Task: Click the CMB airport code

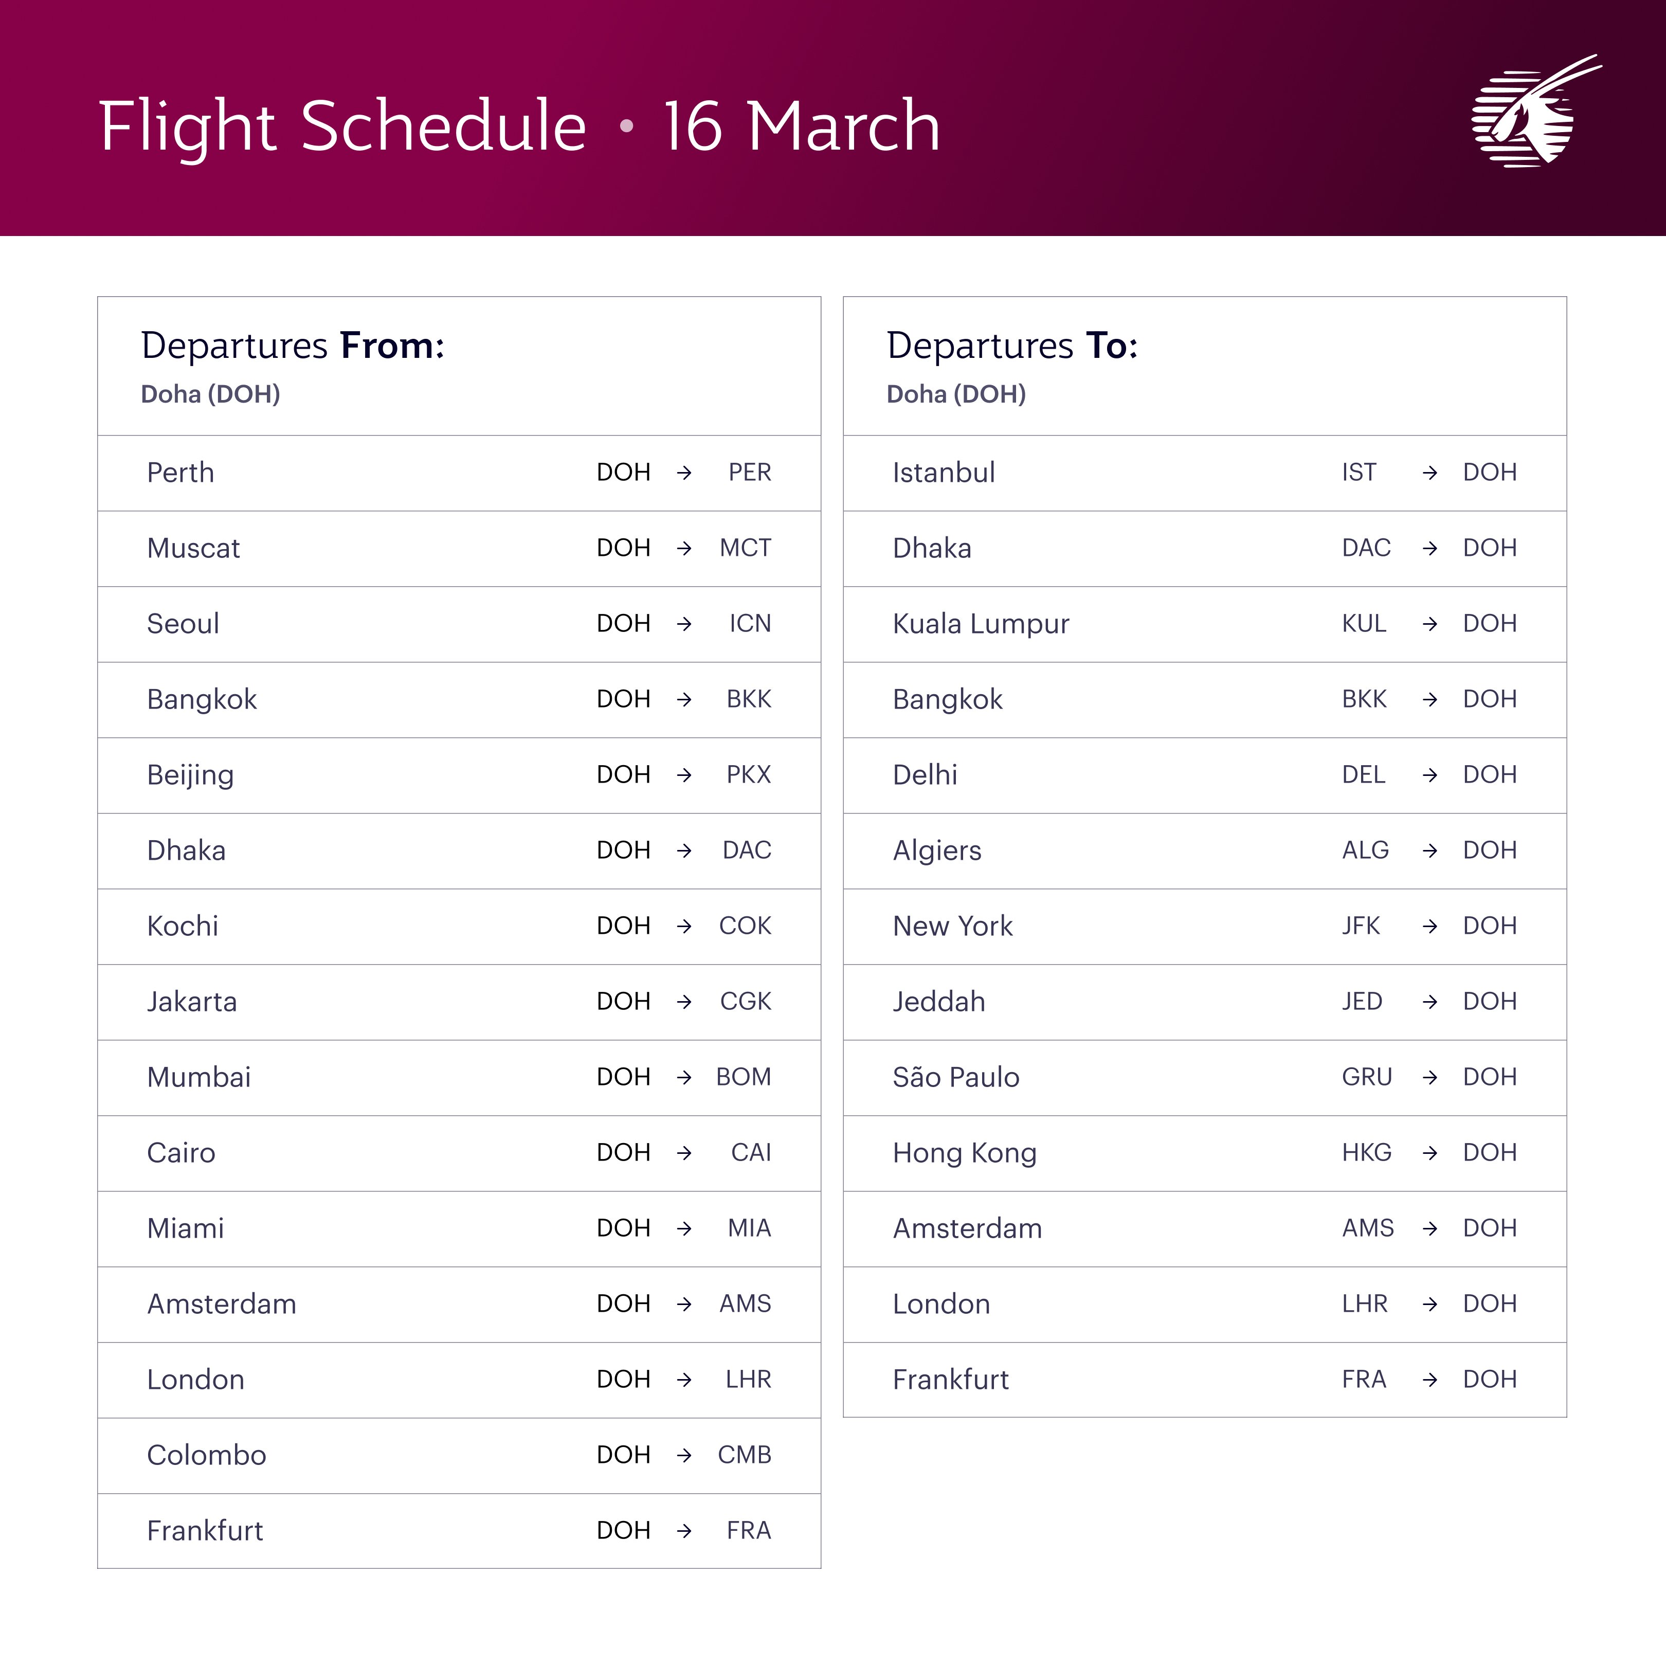Action: (x=744, y=1455)
